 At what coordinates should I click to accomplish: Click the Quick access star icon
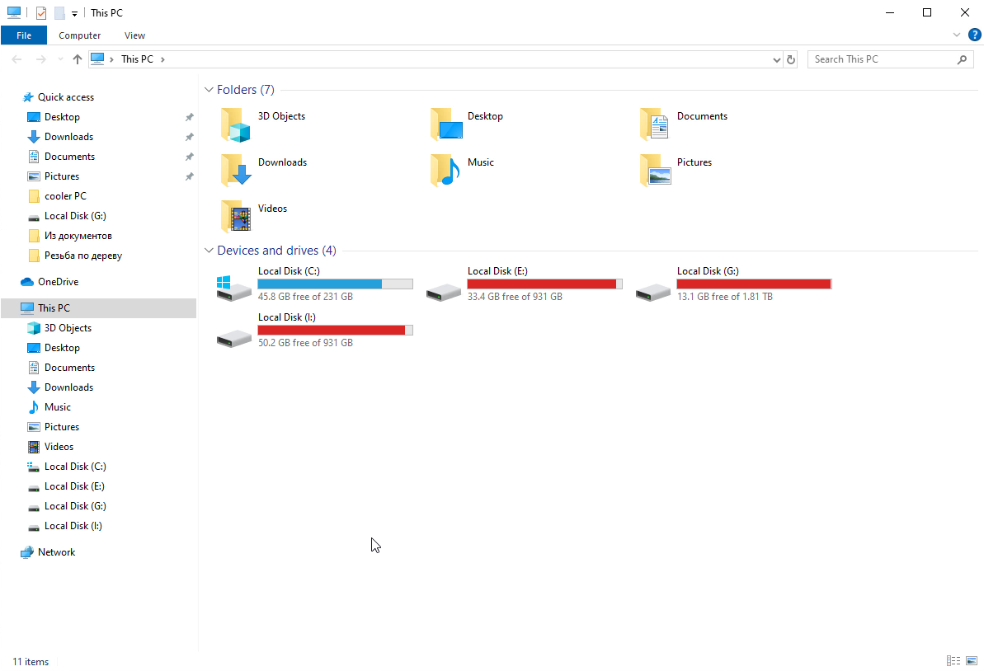(28, 97)
